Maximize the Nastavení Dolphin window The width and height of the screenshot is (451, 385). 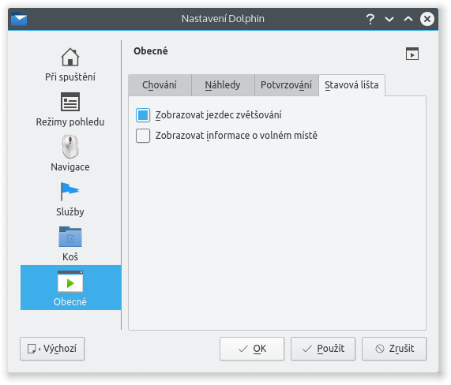click(x=408, y=19)
